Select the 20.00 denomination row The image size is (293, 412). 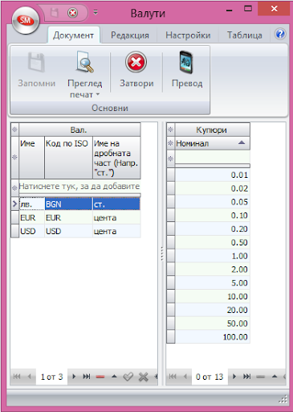tap(212, 310)
